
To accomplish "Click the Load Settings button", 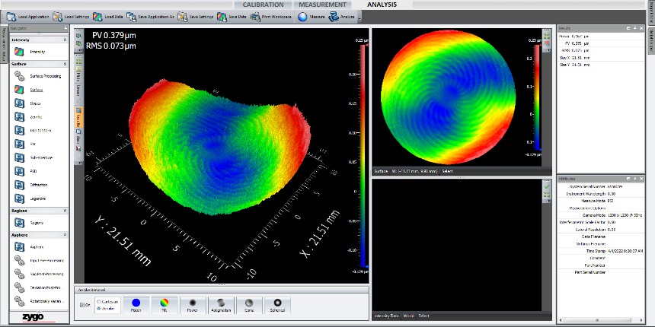I will (x=67, y=16).
